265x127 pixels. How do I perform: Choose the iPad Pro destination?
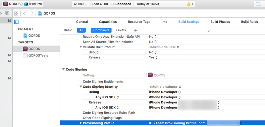point(33,4)
